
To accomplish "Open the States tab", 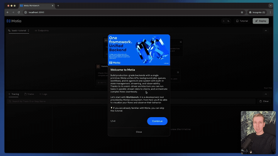I will pyautogui.click(x=29, y=94).
